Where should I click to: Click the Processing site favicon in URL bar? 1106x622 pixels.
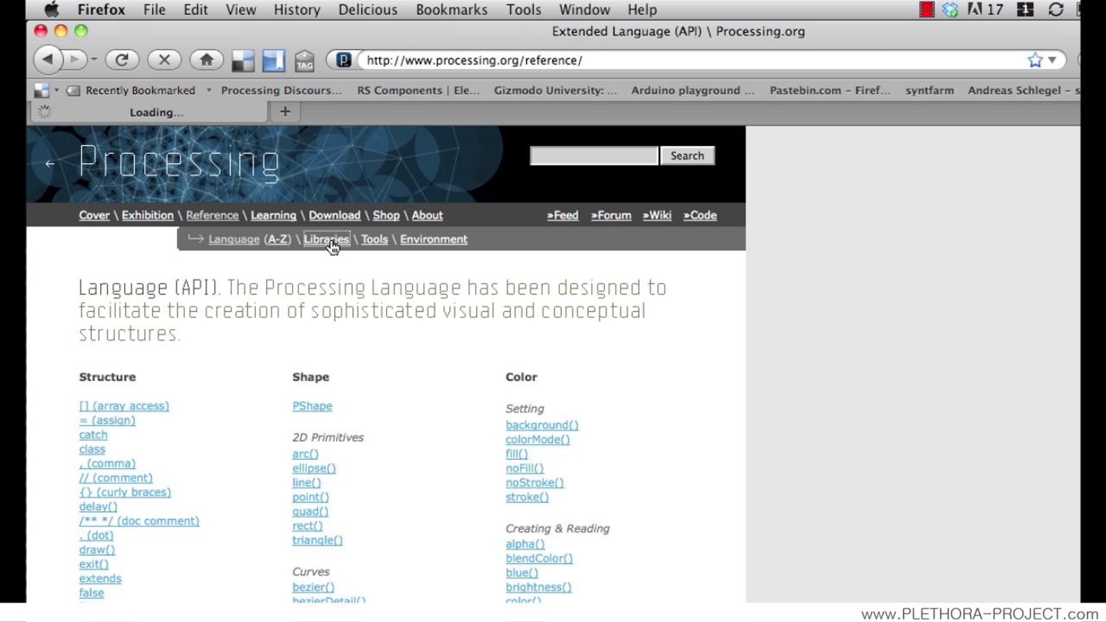[343, 60]
